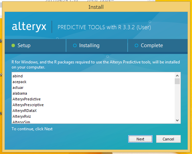Click the Complete step circle indicator

(136, 45)
